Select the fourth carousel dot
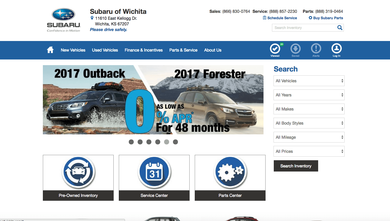This screenshot has height=221, width=390. (x=158, y=142)
